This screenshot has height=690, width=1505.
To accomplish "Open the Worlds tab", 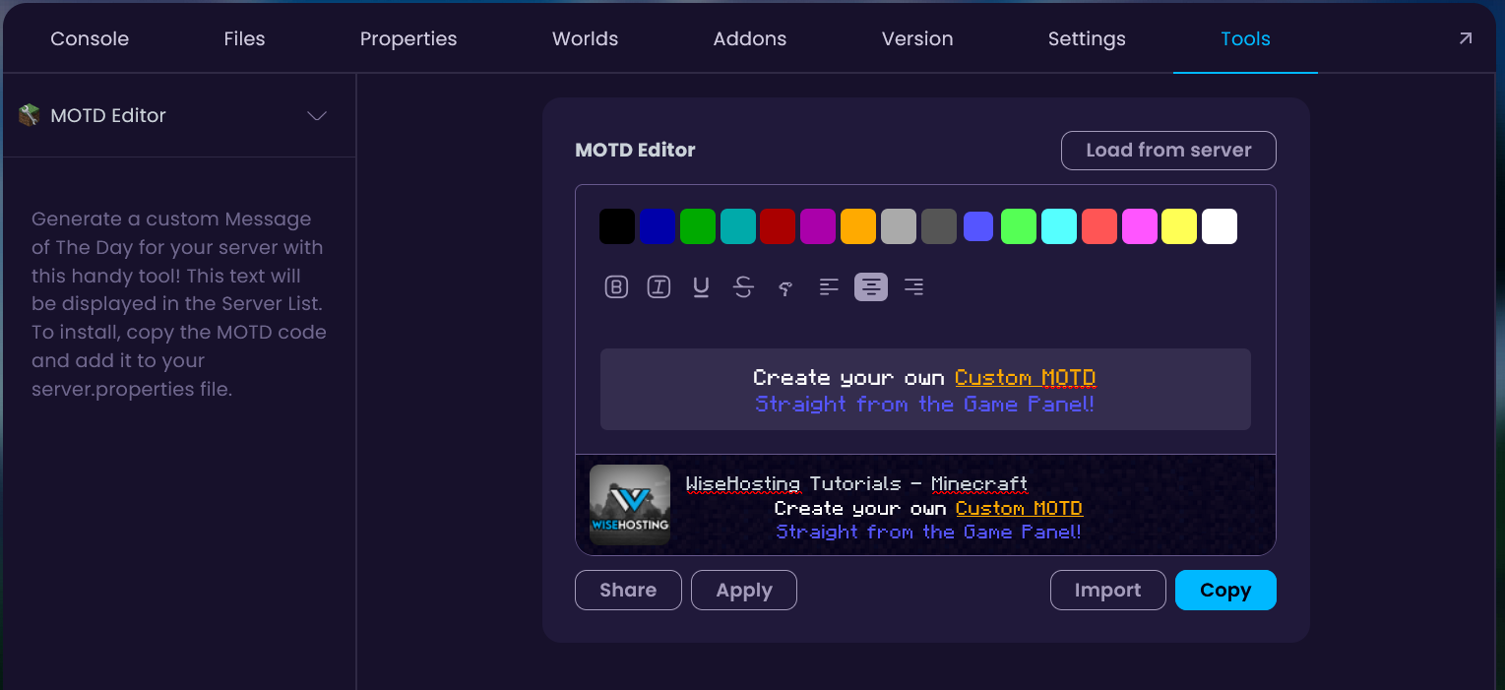I will pyautogui.click(x=586, y=39).
